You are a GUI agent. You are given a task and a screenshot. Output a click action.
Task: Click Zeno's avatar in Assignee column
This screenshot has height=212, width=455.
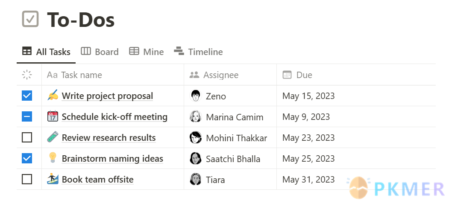click(196, 96)
